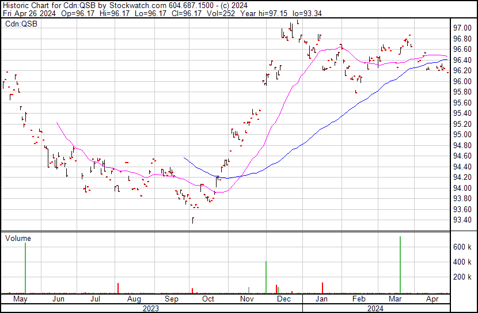
Task: Select the 94.00 price axis label
Action: coord(462,188)
